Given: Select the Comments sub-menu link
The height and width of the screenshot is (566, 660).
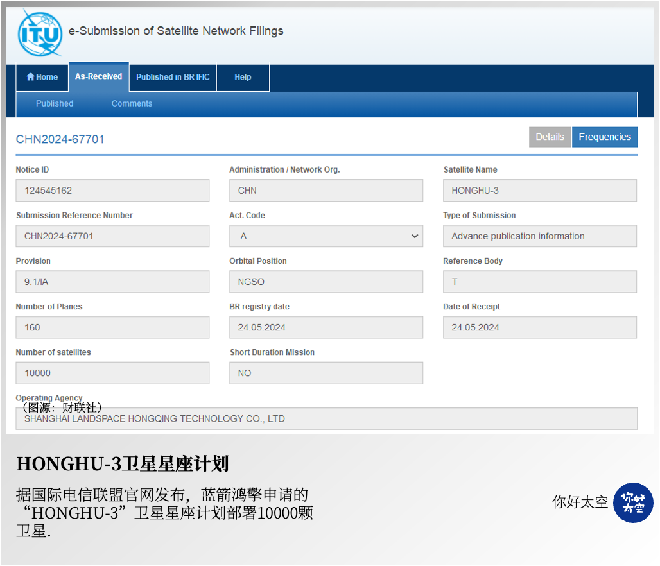Looking at the screenshot, I should pos(132,103).
